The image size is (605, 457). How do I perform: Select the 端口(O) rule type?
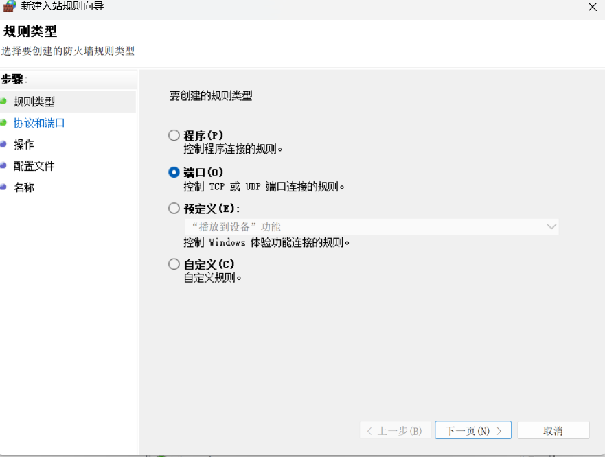coord(174,172)
